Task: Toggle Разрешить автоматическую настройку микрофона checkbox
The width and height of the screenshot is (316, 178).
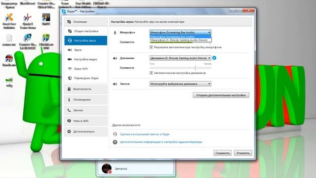Action: (151, 47)
